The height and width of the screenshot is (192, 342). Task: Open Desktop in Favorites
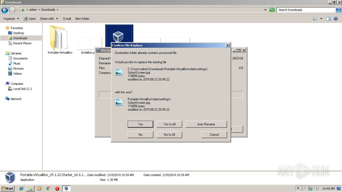point(18,33)
